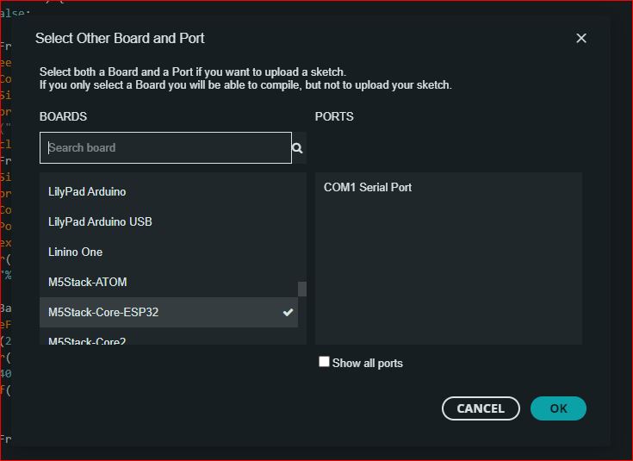
Task: Click the magnifier search icon
Action: tap(297, 148)
